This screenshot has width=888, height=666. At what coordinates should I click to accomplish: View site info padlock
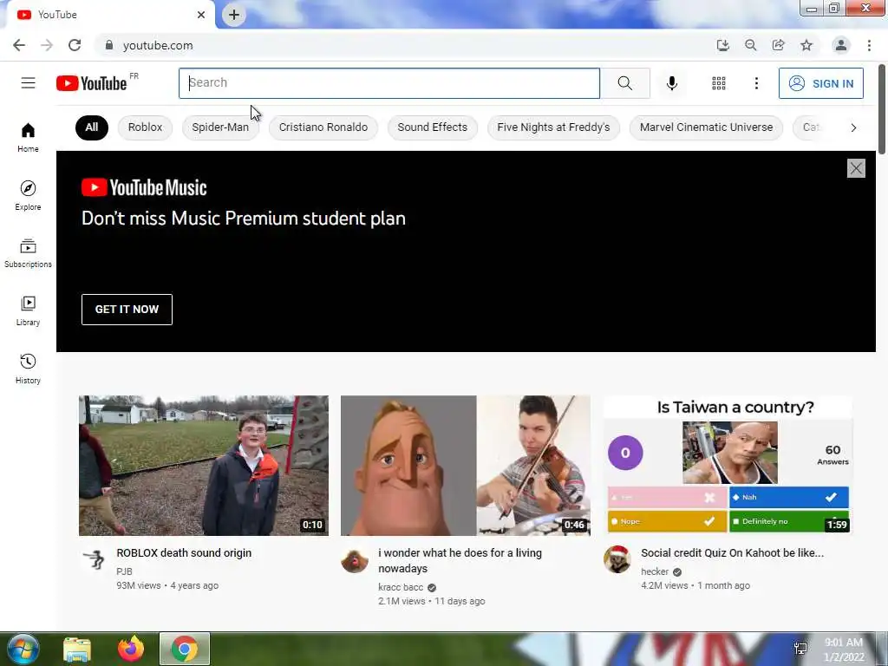108,45
